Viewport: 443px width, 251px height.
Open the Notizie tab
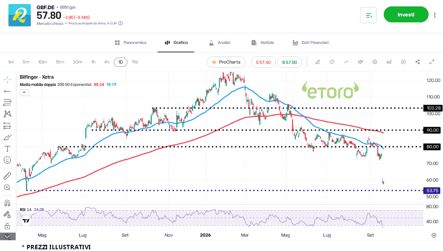tap(263, 43)
